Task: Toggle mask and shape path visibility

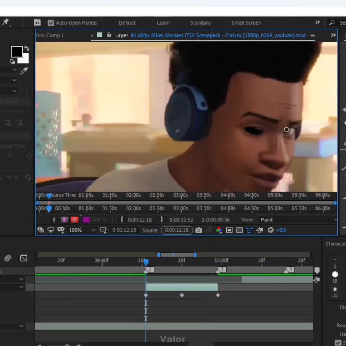Action: click(61, 230)
